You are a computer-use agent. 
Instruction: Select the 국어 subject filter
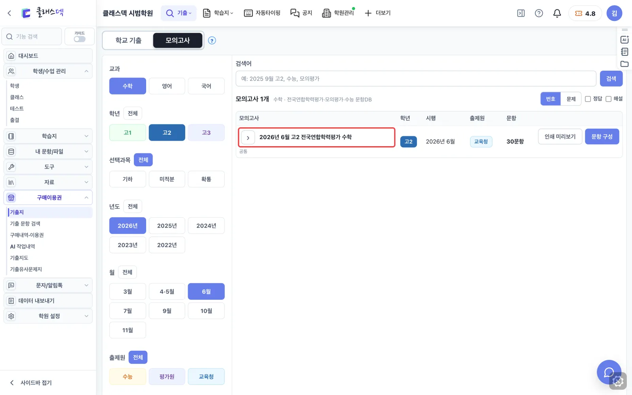[x=206, y=86]
